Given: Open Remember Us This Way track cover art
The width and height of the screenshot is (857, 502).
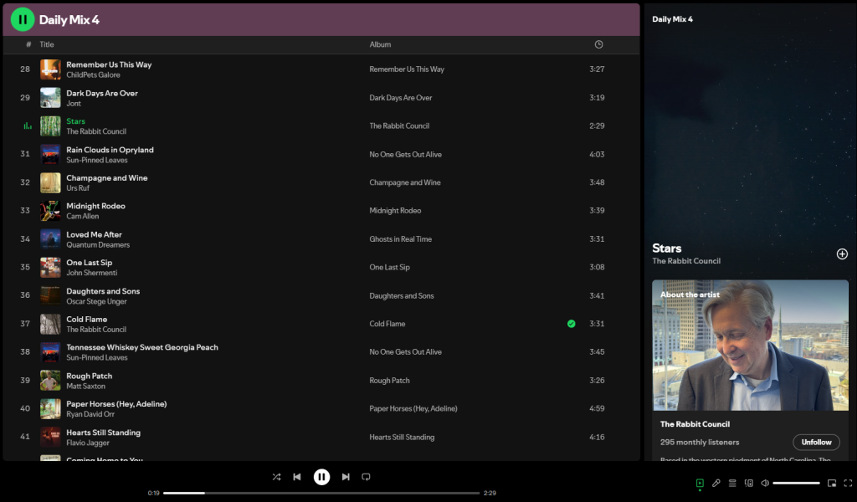Looking at the screenshot, I should click(50, 69).
